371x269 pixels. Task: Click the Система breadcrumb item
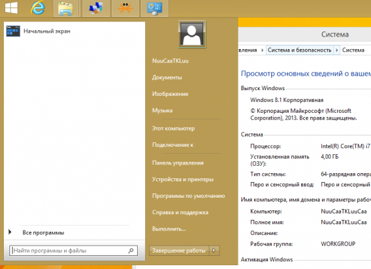coord(353,50)
